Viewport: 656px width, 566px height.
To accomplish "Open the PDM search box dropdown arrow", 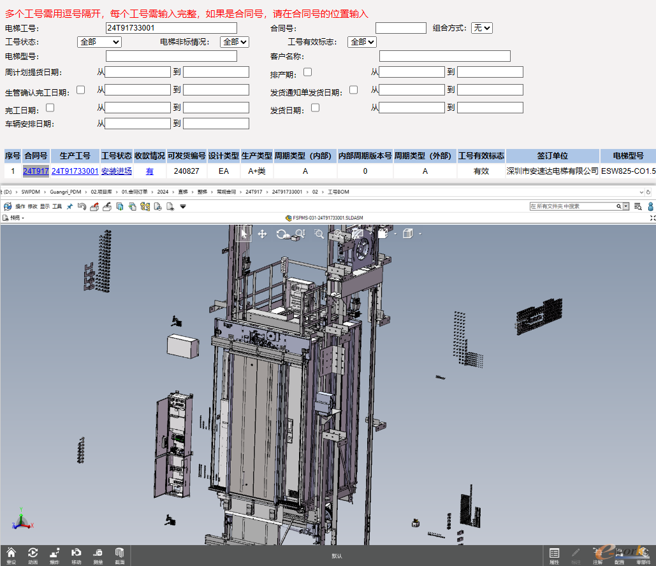I will coord(626,206).
